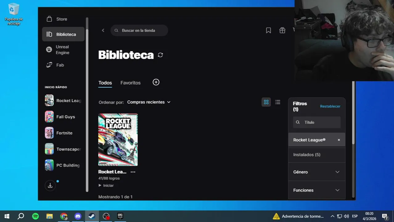
Task: Open the Windows Start menu
Action: pos(7,216)
